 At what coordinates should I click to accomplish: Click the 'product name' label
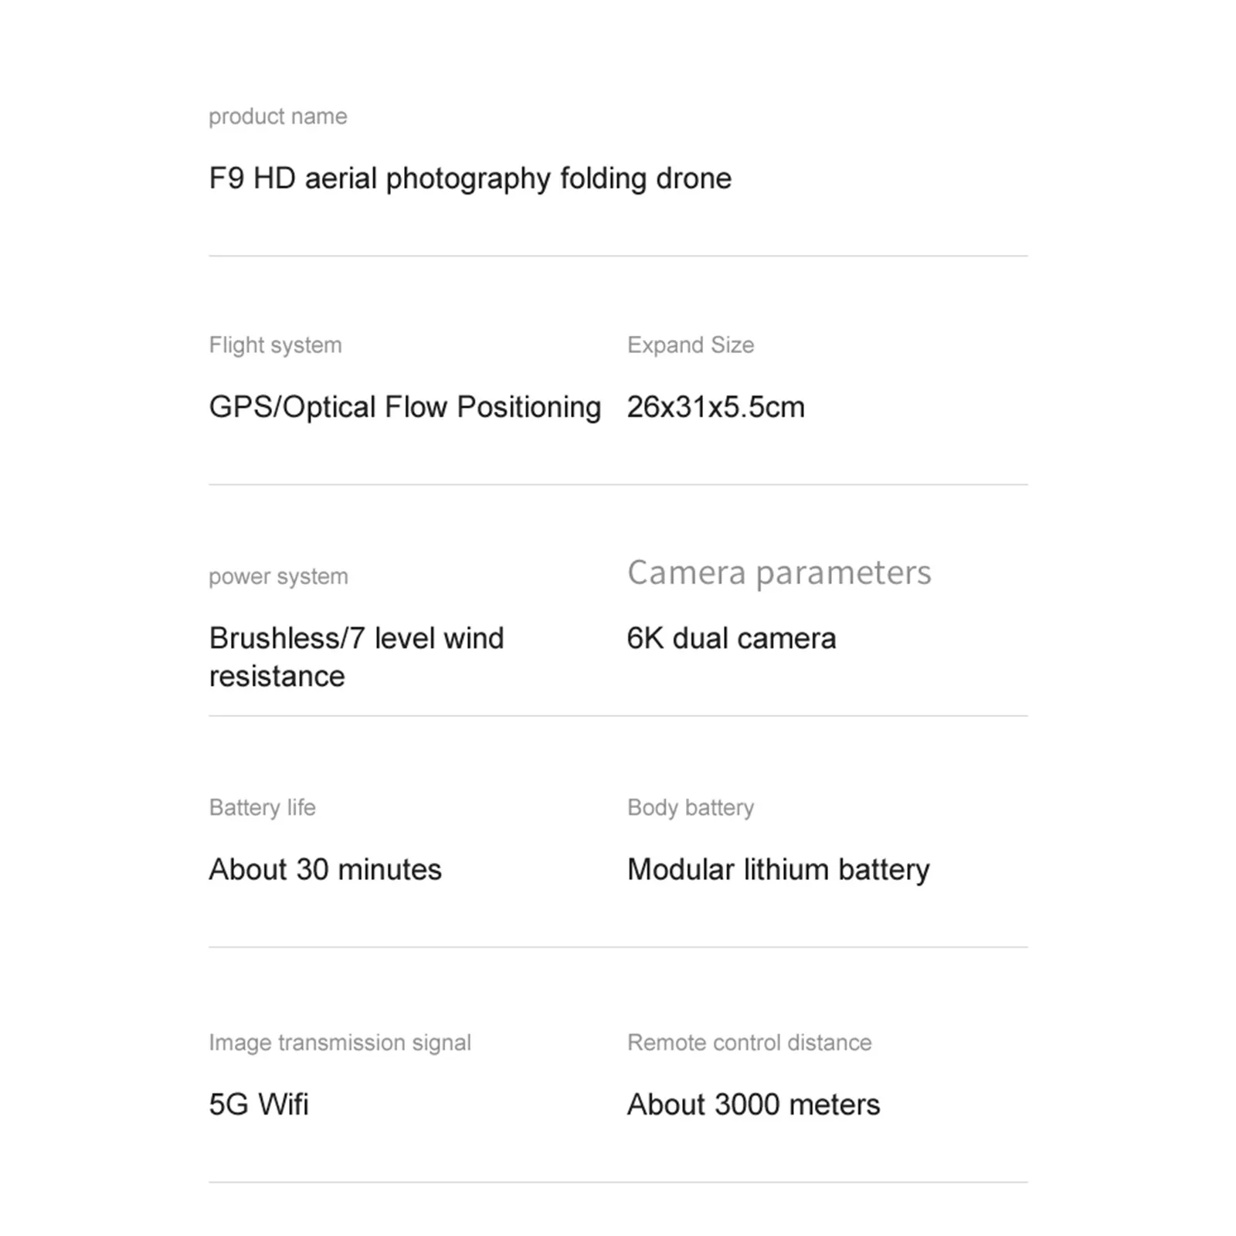(277, 117)
